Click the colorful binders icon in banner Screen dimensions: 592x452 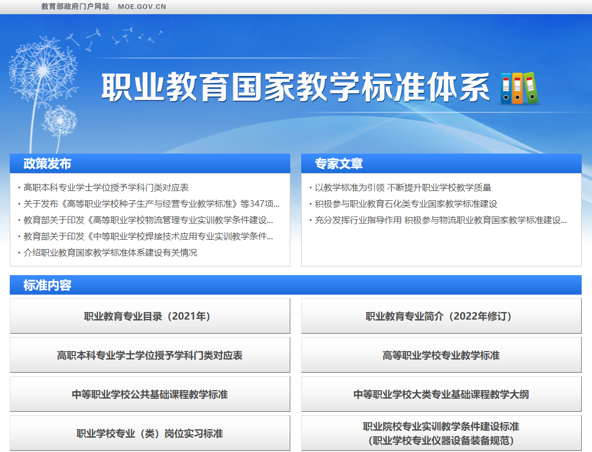click(x=519, y=88)
